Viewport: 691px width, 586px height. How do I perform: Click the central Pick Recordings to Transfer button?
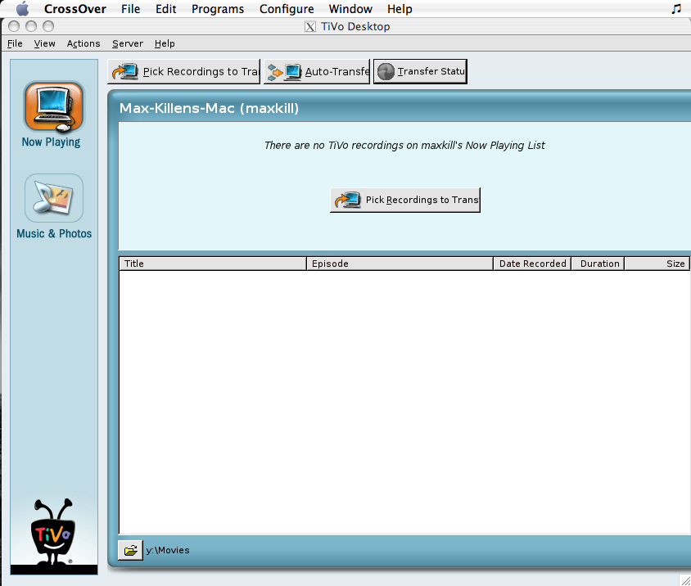click(404, 200)
